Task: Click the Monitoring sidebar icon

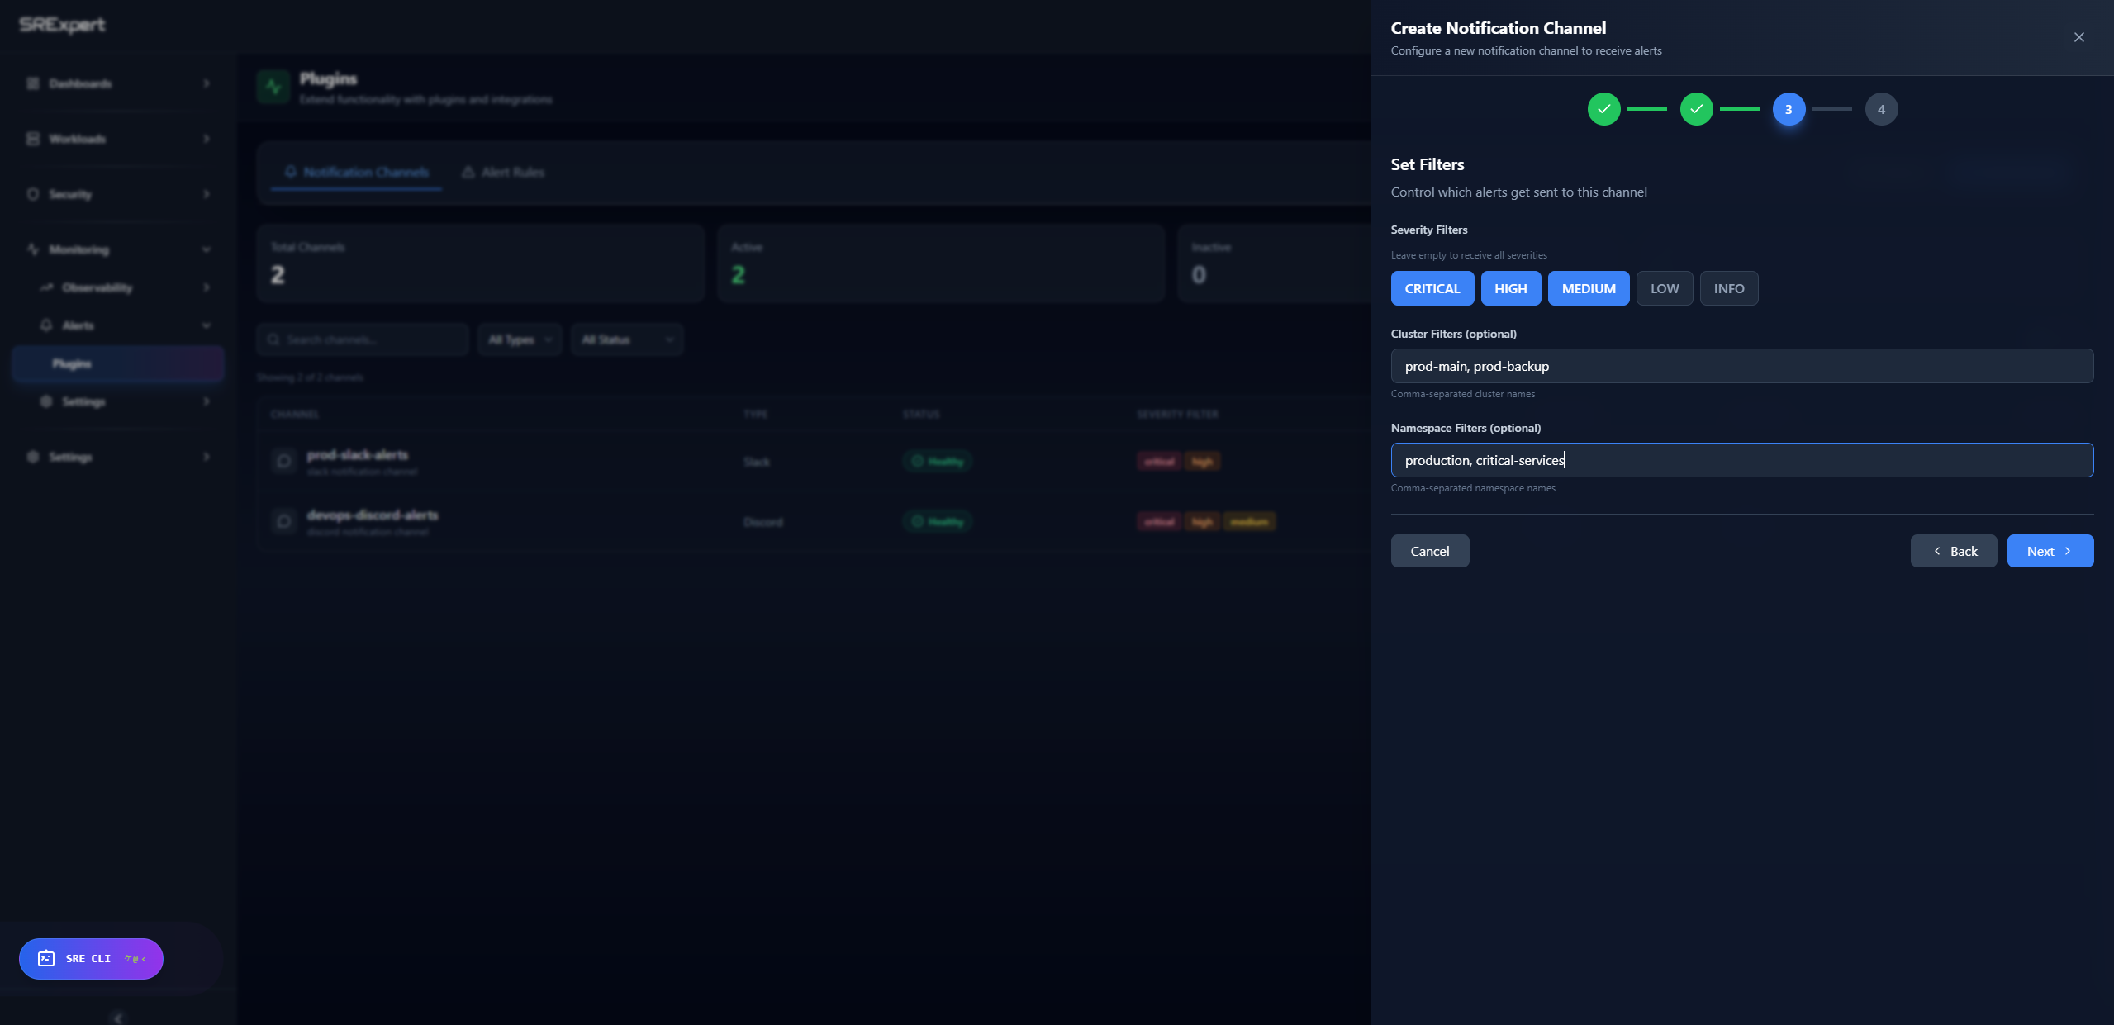Action: click(x=32, y=249)
